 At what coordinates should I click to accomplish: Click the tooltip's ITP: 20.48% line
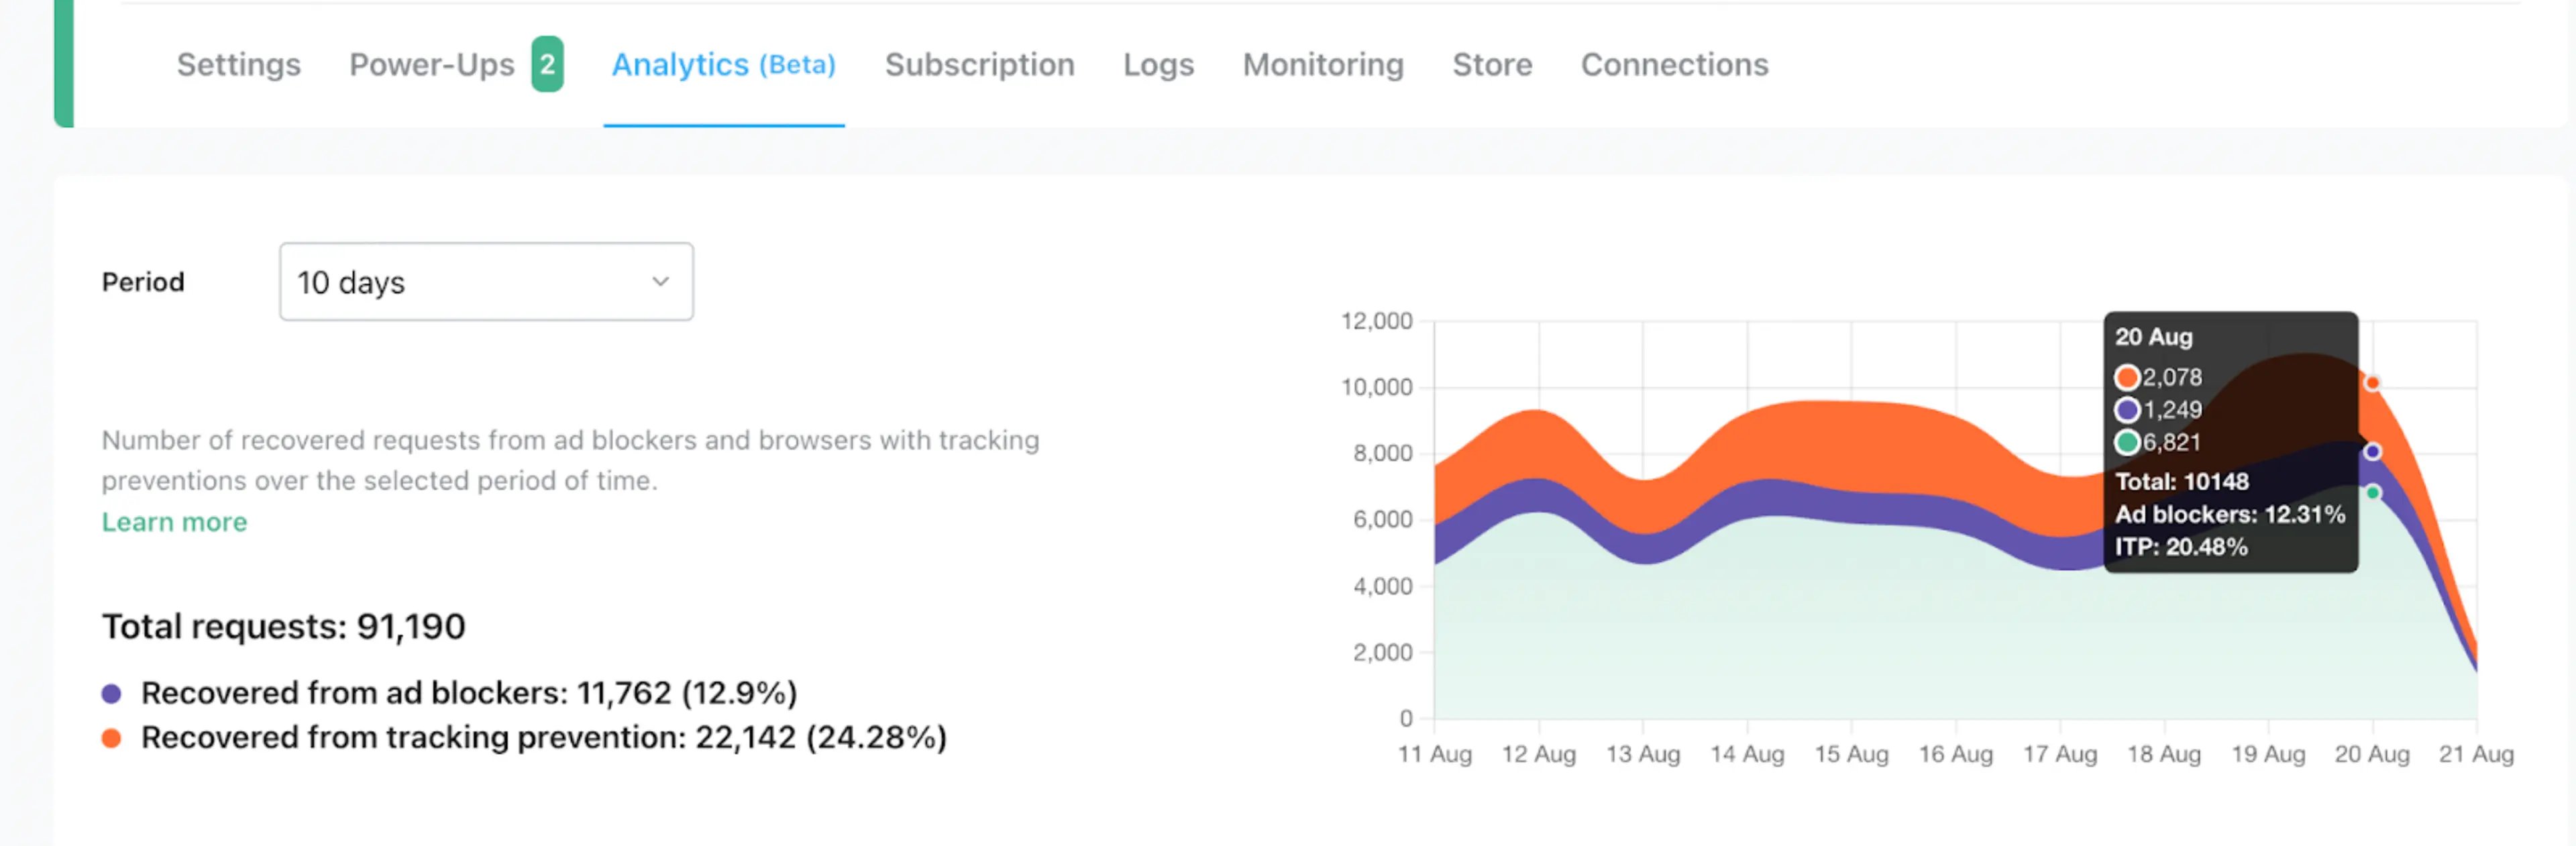point(2180,547)
